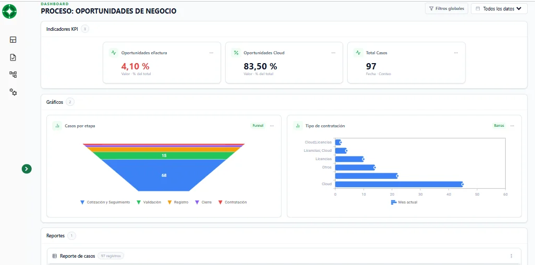Open the checked document sidebar icon
The width and height of the screenshot is (535, 265).
pos(13,57)
